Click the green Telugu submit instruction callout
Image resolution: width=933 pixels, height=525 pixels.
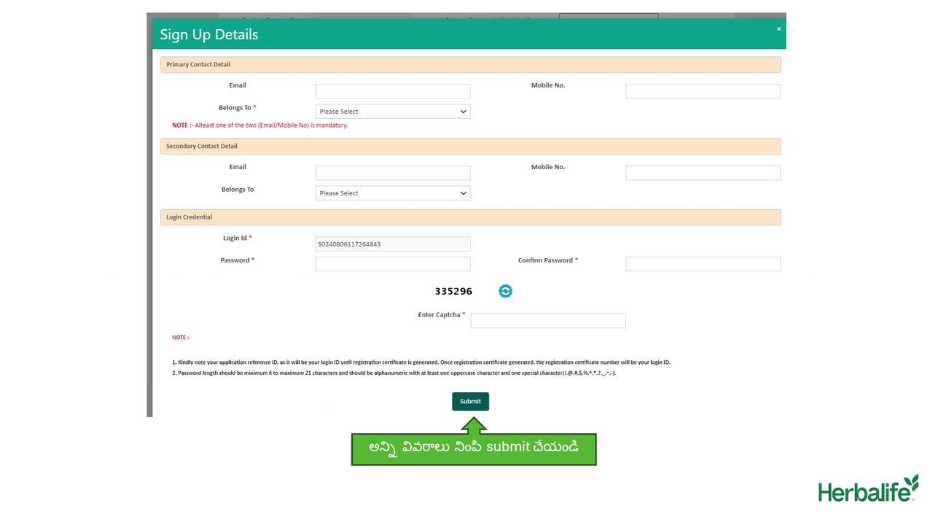(474, 448)
